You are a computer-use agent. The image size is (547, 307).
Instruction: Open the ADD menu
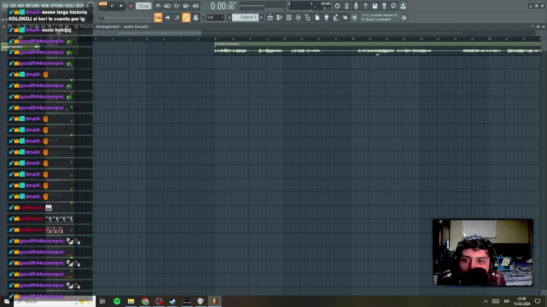[21, 6]
